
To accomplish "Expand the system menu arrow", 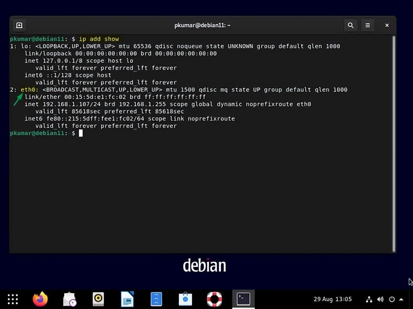I will pos(401,299).
